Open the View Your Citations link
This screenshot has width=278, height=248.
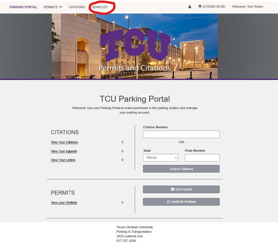[64, 142]
